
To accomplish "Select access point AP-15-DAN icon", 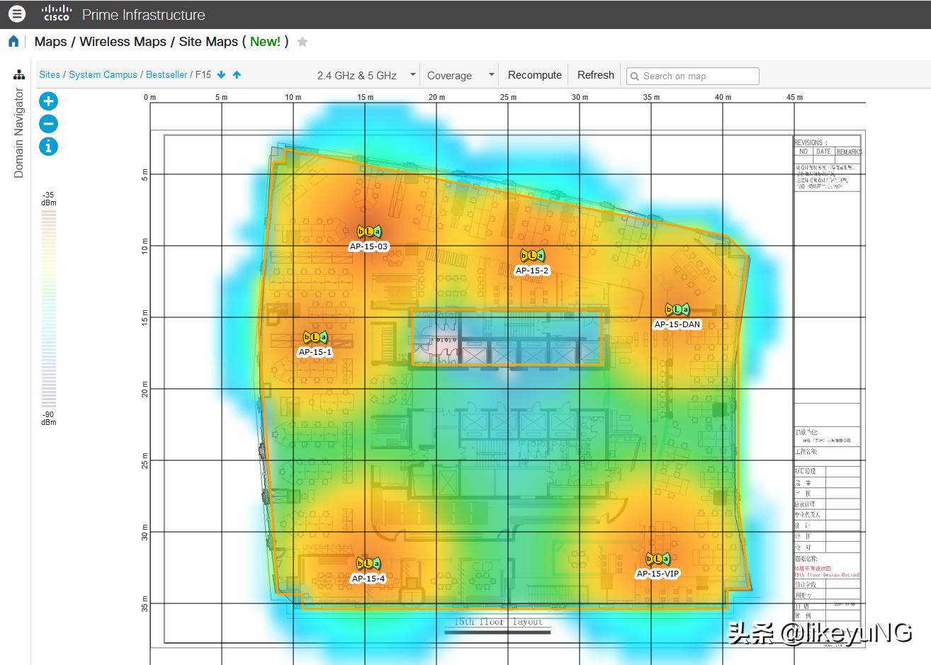I will click(x=677, y=309).
